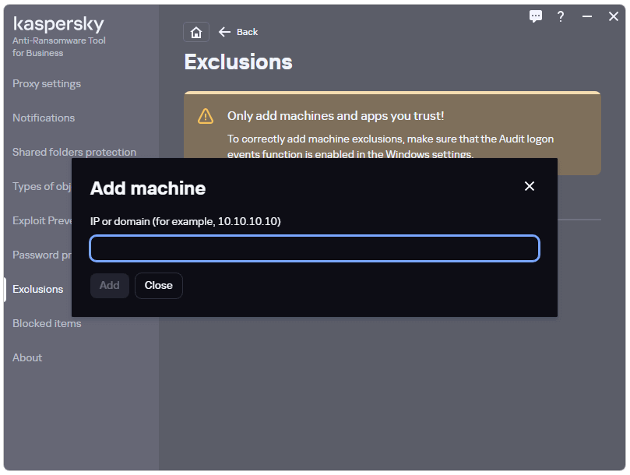Open the feedback chat bubble icon

[x=535, y=16]
